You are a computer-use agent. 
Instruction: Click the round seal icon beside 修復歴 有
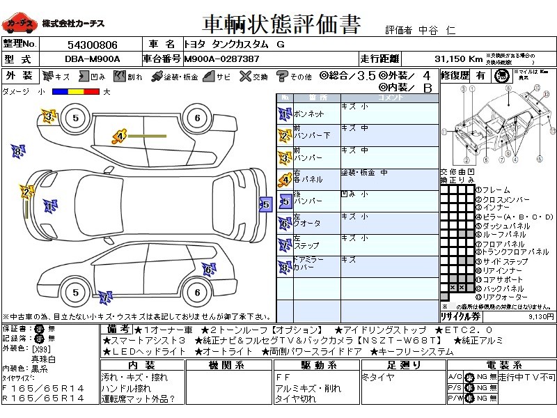pos(501,76)
